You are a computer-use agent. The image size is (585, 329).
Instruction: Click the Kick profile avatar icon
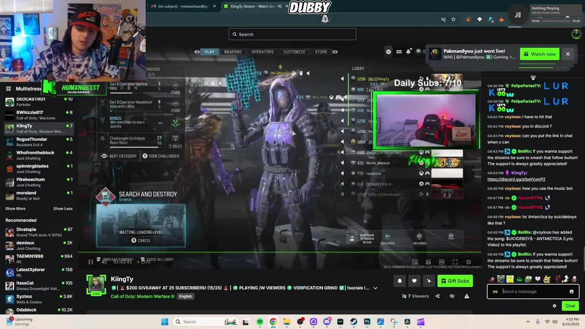point(577,34)
